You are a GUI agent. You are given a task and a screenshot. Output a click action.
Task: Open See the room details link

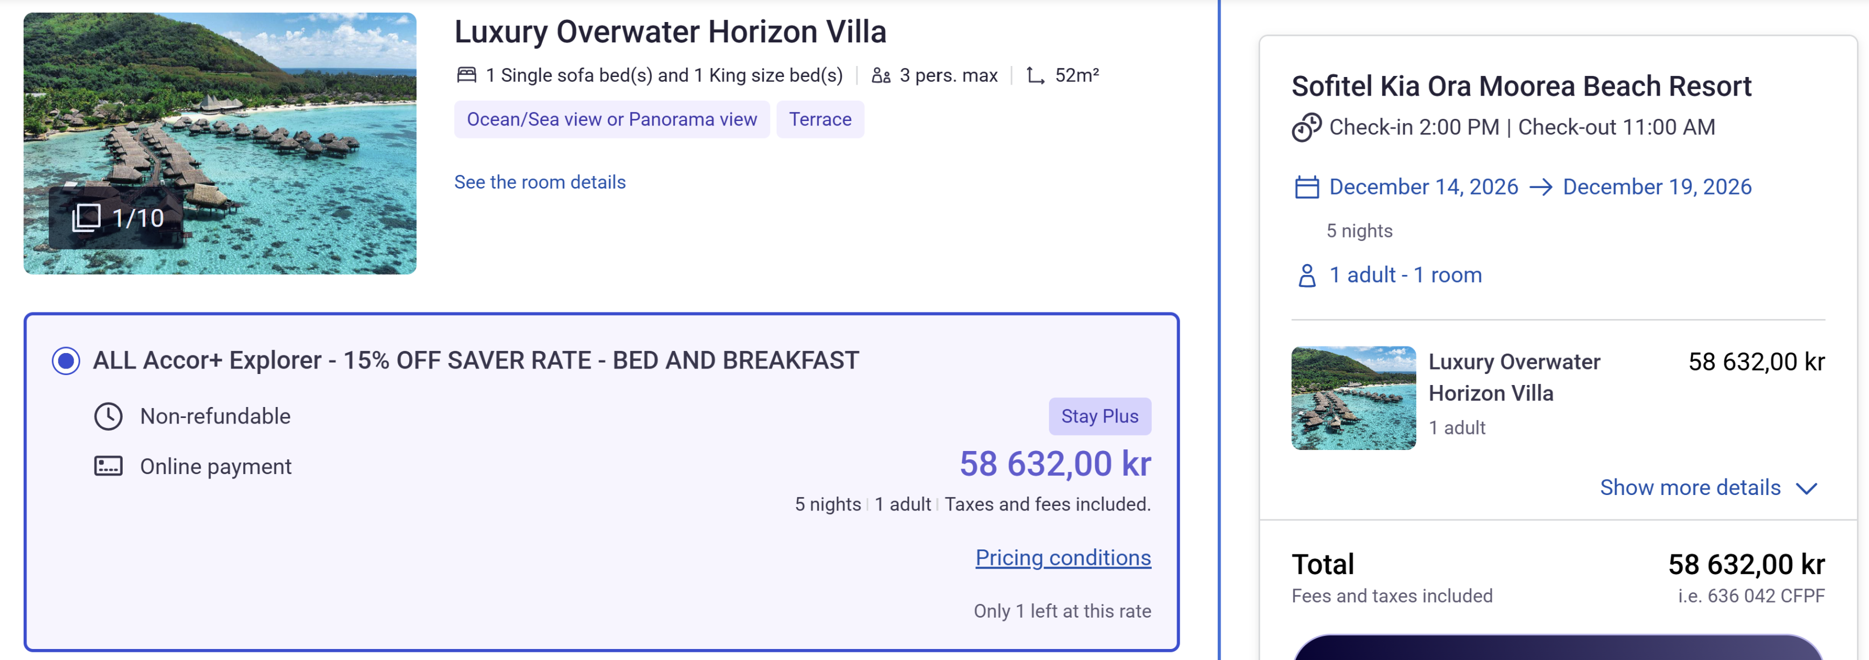pyautogui.click(x=540, y=182)
